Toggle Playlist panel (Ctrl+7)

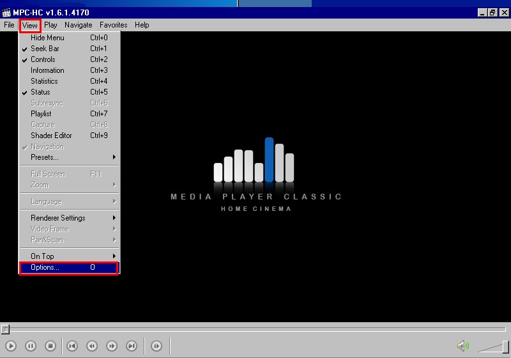(x=69, y=114)
